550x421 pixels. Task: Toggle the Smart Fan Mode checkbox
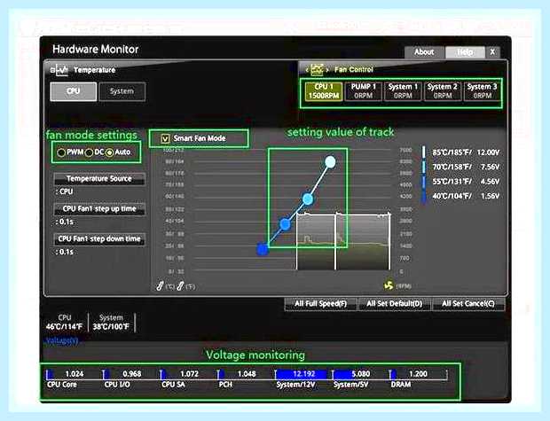coord(165,138)
